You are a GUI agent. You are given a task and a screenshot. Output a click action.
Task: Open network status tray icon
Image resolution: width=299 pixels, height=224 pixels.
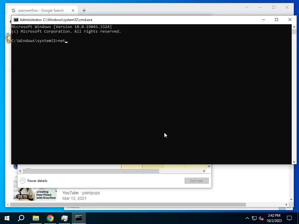pyautogui.click(x=254, y=218)
